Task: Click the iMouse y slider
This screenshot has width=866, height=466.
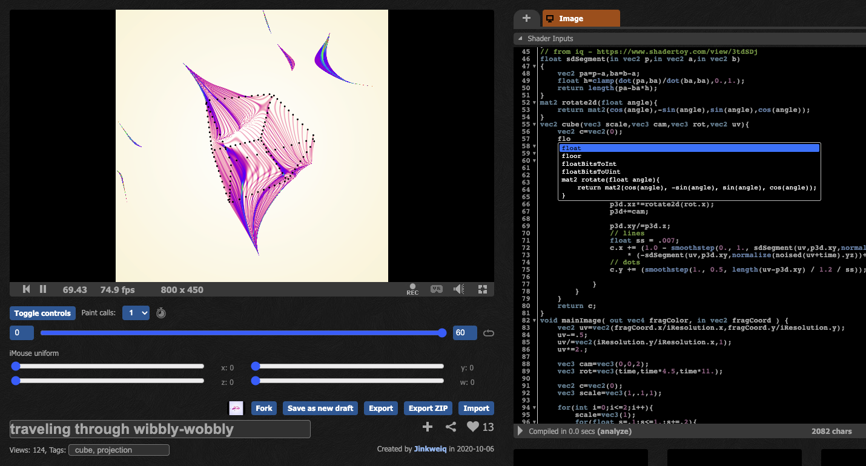Action: coord(348,366)
